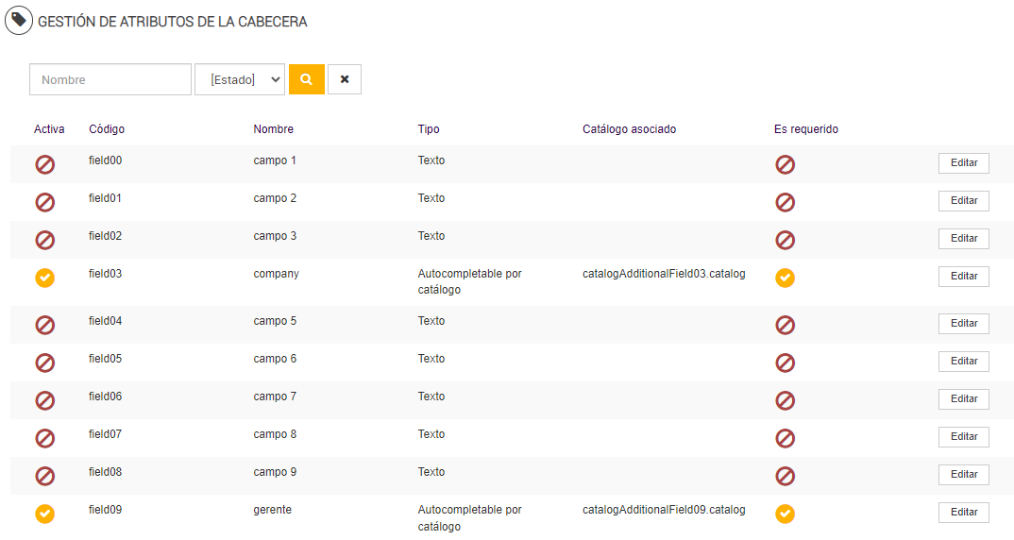This screenshot has width=1014, height=540.
Task: Open the Estado dropdown filter
Action: [x=240, y=79]
